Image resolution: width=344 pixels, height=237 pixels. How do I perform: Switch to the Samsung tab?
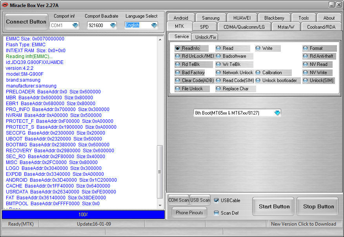(x=211, y=18)
